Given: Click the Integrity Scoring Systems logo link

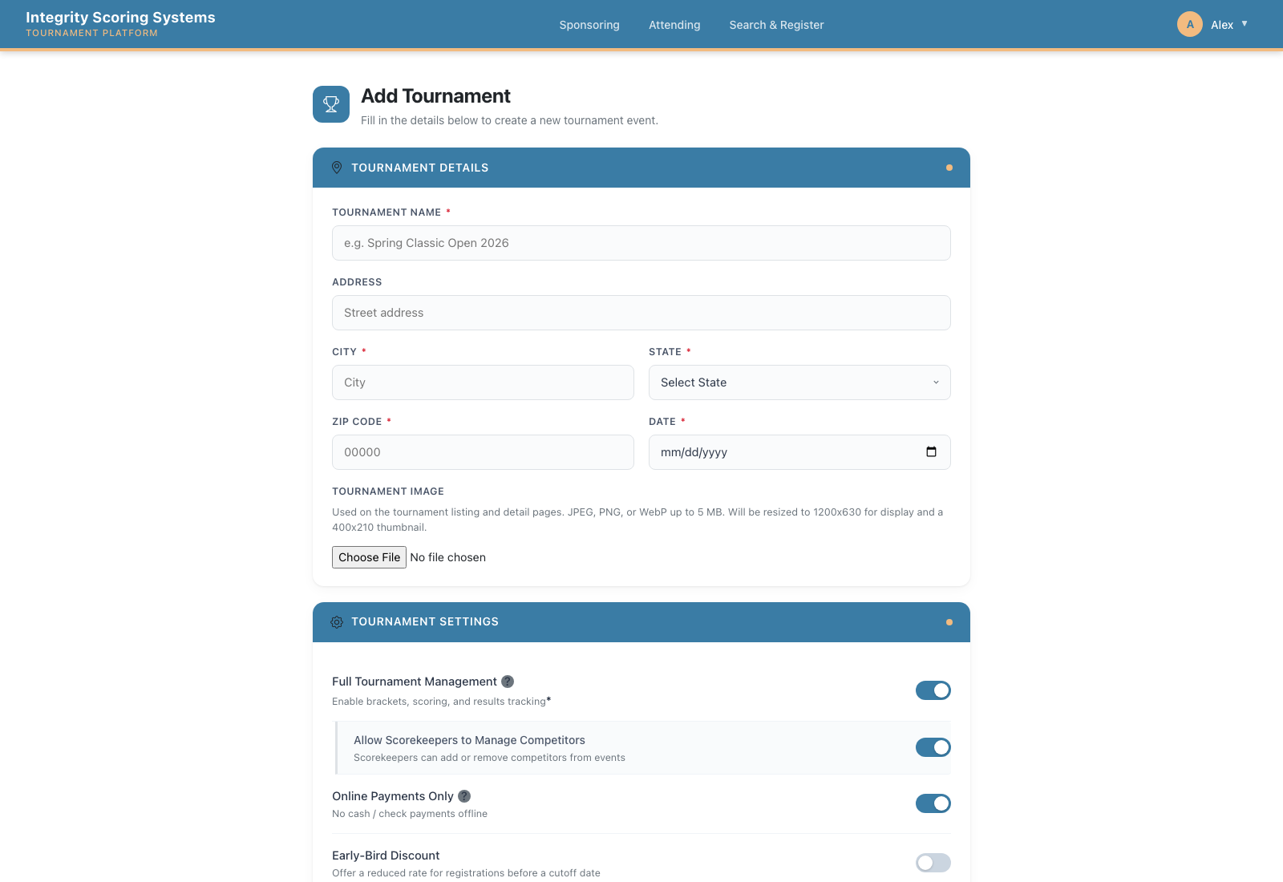Looking at the screenshot, I should [120, 24].
